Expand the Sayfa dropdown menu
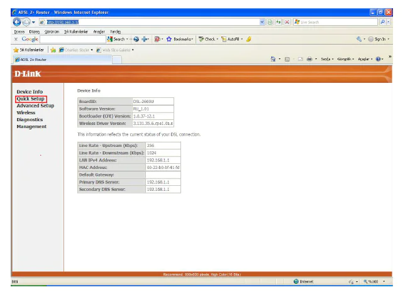This screenshot has width=420, height=297. [327, 59]
